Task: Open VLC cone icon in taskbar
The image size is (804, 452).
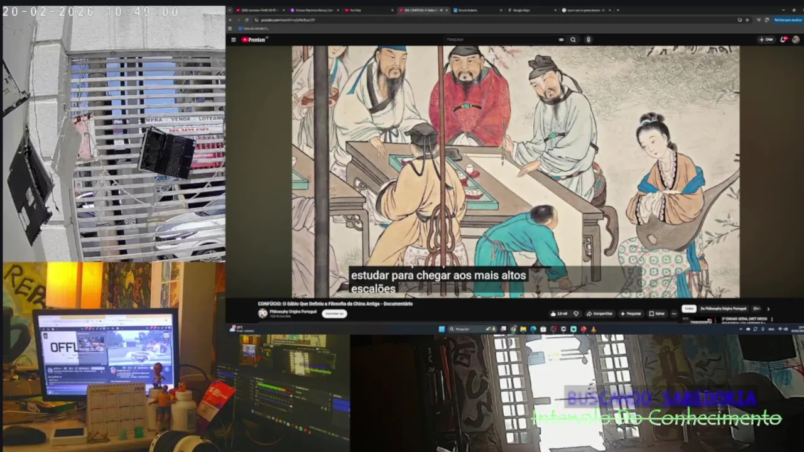Action: (594, 329)
